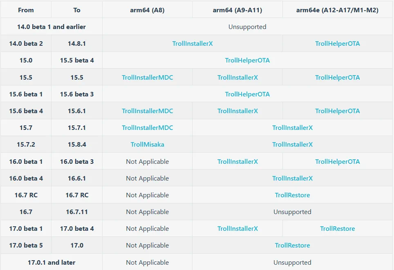Screen dimensions: 394x270
Task: Open TrollHelperOTA link in 14.8.1 row
Action: [x=338, y=43]
